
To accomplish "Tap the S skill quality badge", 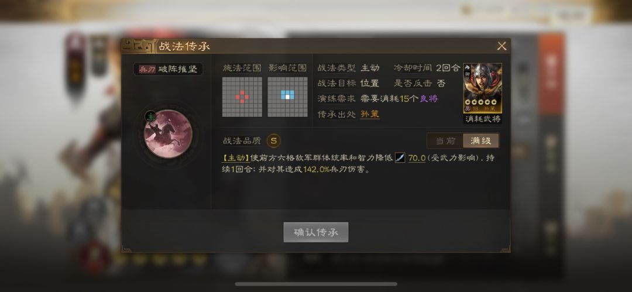I will pos(274,141).
